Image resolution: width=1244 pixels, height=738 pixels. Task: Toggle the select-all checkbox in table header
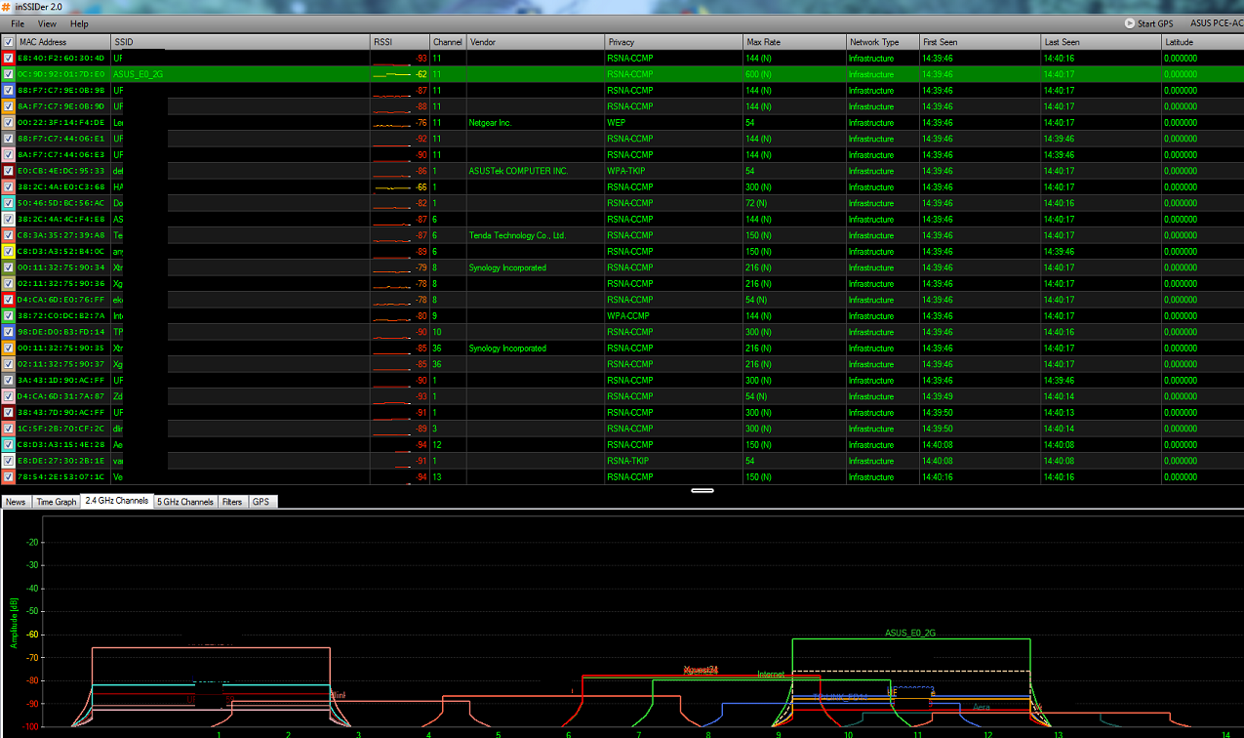point(9,42)
